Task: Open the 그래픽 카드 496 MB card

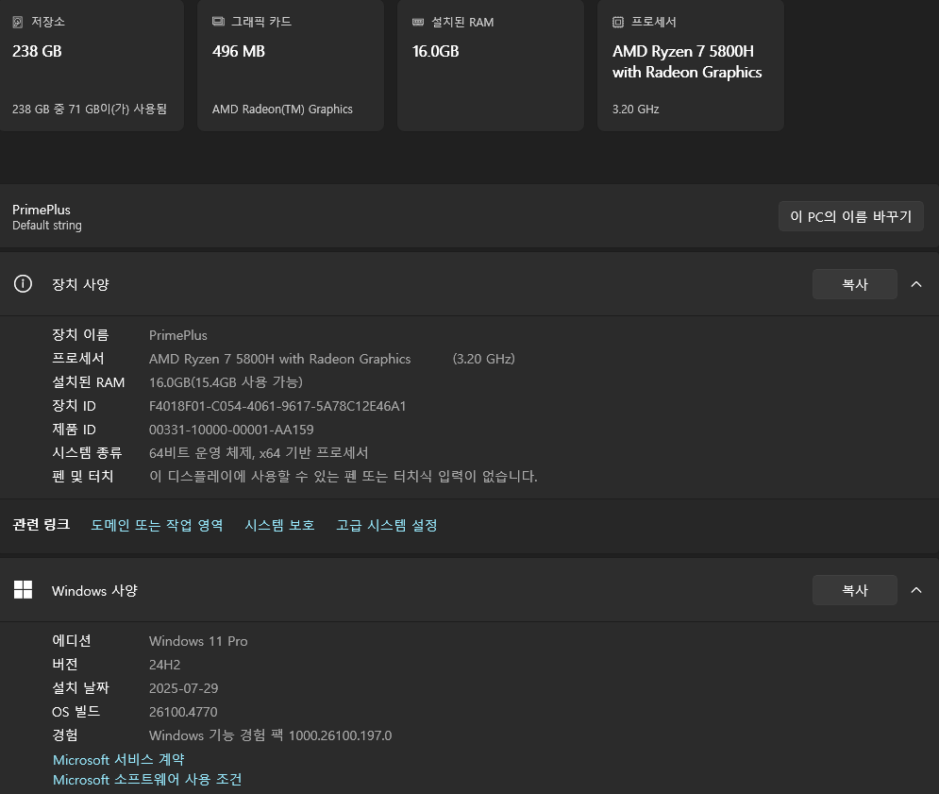Action: (x=291, y=65)
